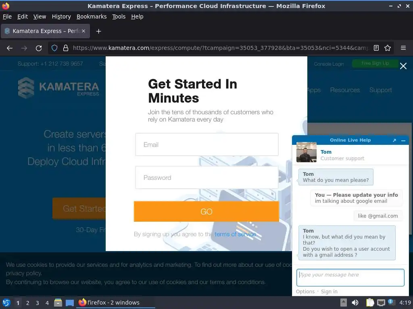This screenshot has height=309, width=413.
Task: Open network status tray icon
Action: (x=381, y=303)
